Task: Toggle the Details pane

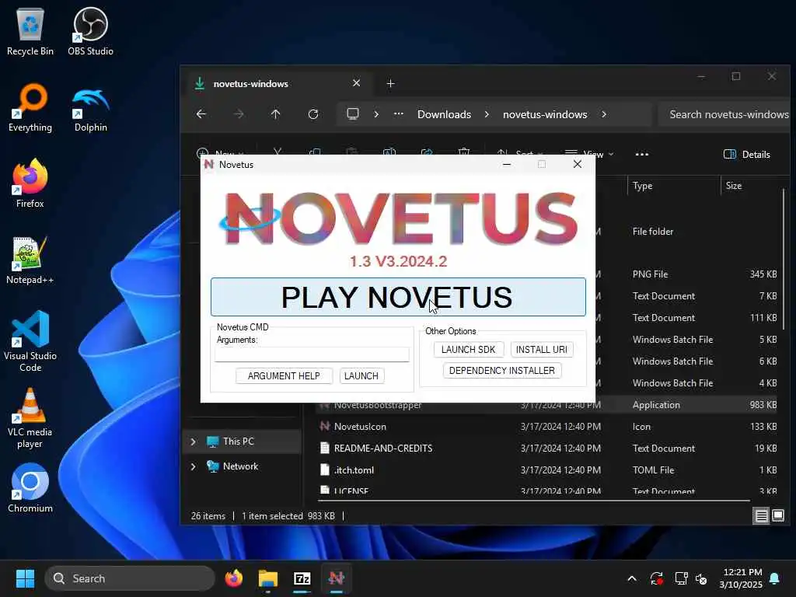Action: (x=747, y=155)
